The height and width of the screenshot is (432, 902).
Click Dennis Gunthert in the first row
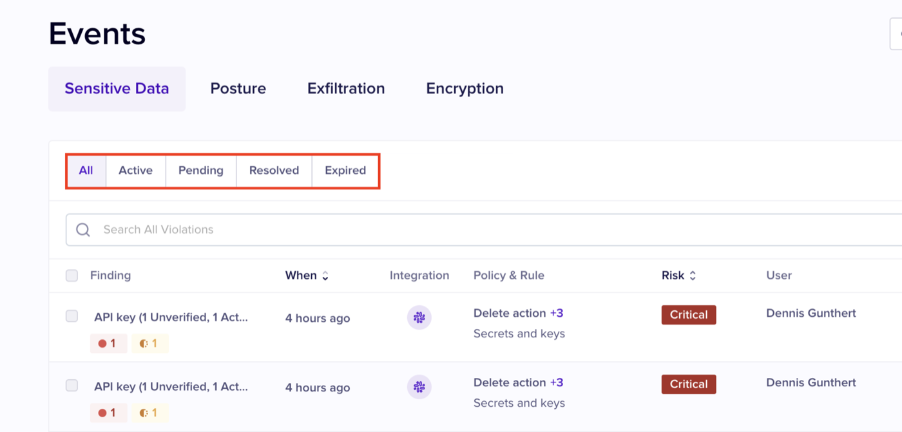pos(811,313)
